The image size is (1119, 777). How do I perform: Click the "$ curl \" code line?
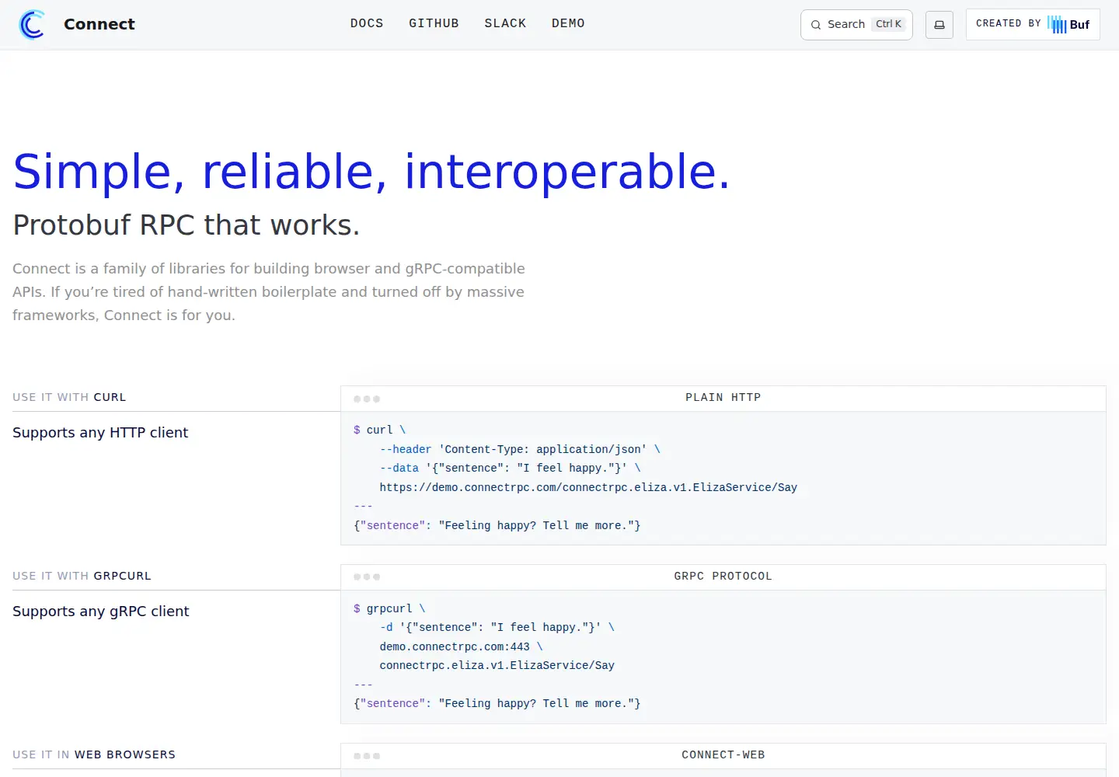[380, 430]
